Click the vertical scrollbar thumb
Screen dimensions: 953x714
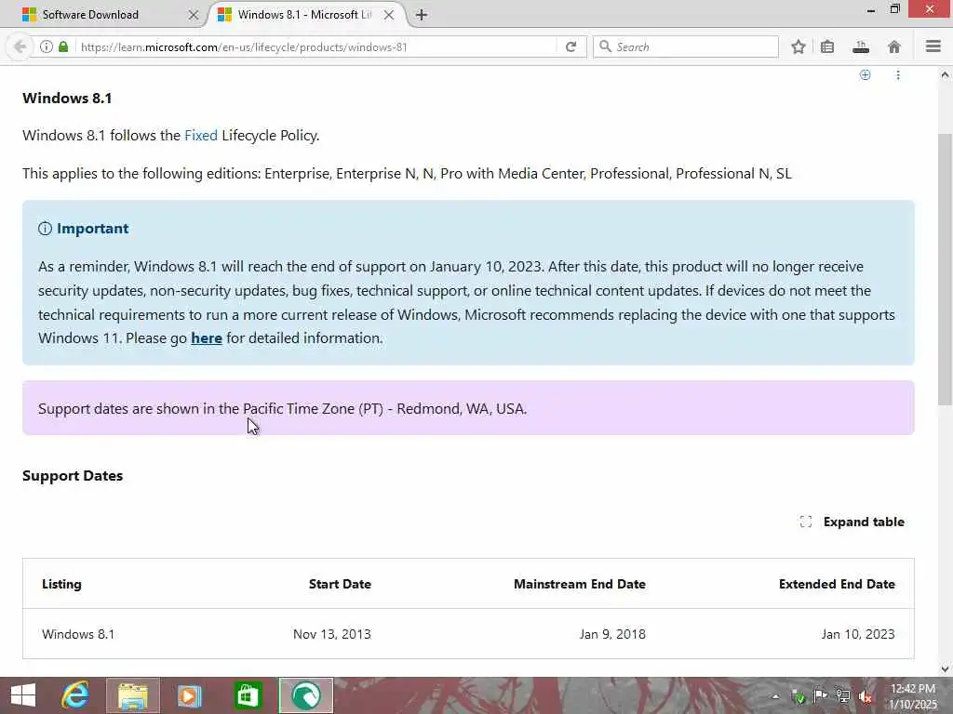[x=945, y=269]
